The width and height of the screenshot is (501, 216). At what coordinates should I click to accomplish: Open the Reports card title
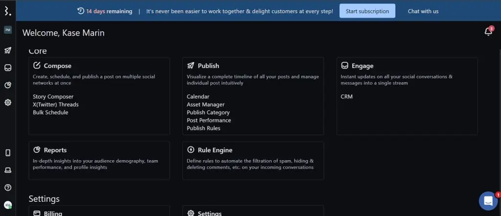tap(55, 150)
